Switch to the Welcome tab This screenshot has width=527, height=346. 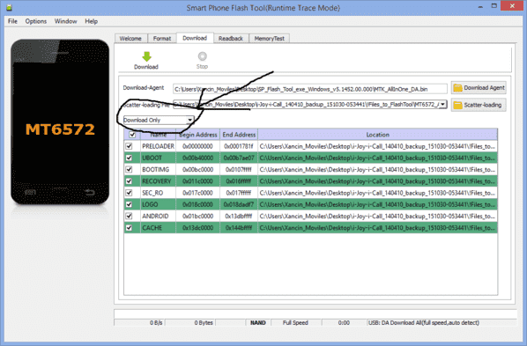pos(130,38)
